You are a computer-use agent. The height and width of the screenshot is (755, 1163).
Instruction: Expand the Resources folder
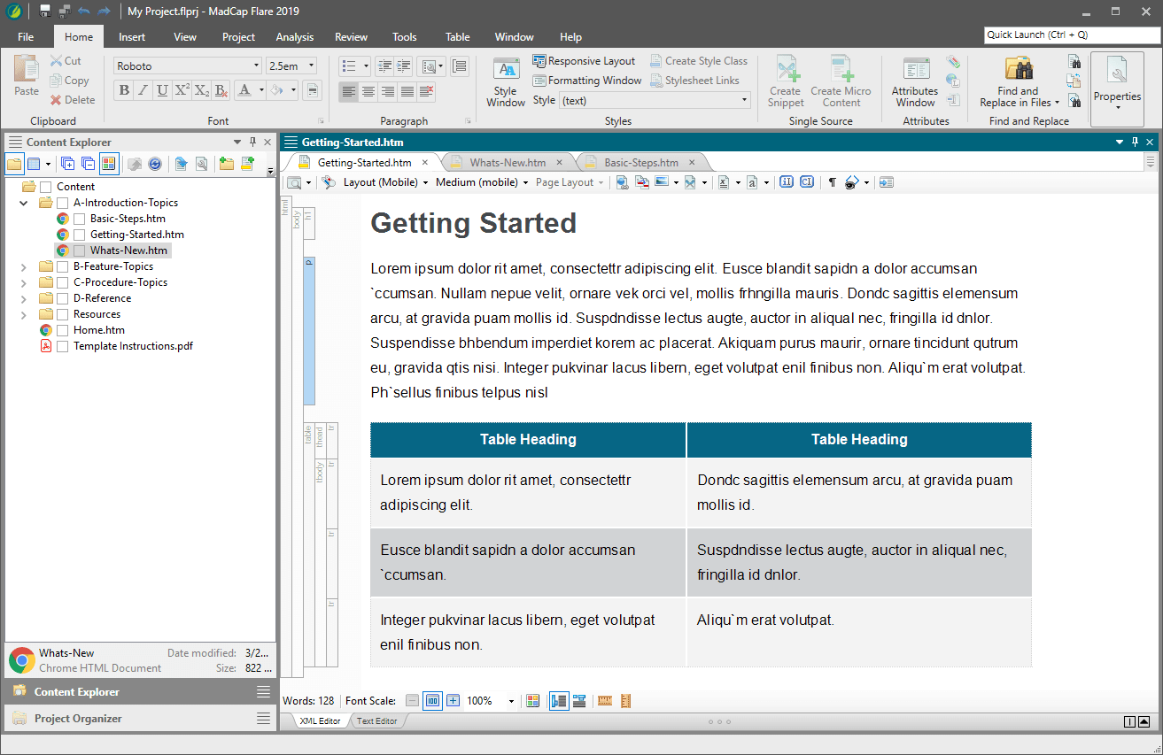[x=24, y=314]
